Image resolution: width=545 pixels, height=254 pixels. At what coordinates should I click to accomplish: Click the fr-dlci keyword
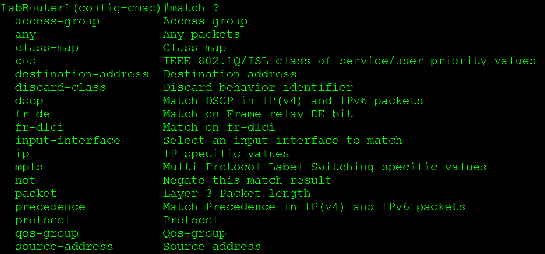[39, 127]
